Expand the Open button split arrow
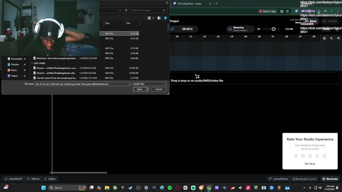Screen dimensions: 342x192 (x=147, y=89)
